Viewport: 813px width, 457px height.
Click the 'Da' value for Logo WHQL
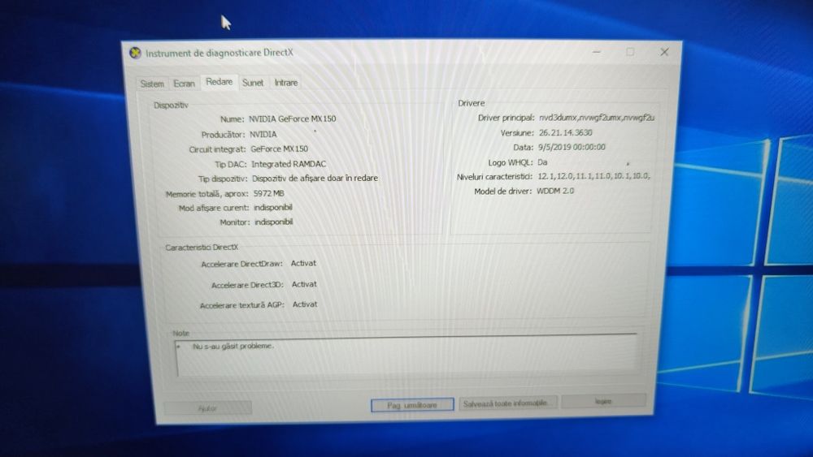(x=542, y=162)
